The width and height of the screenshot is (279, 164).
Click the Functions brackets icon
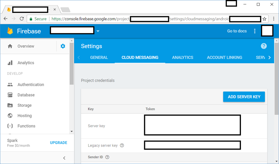[10, 126]
